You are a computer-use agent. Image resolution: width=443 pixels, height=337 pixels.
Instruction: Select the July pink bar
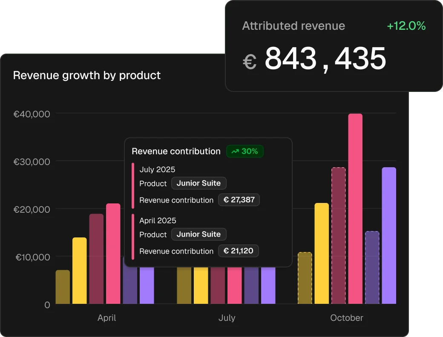pyautogui.click(x=235, y=286)
